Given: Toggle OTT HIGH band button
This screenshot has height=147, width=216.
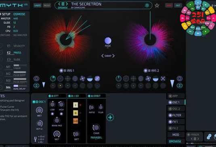Looking at the screenshot, I should tap(61, 114).
